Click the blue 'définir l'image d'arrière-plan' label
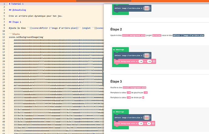Screen dimensions: 209x134 [x=188, y=36]
